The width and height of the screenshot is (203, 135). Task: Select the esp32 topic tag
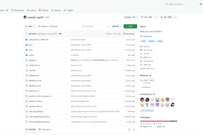pyautogui.click(x=143, y=41)
